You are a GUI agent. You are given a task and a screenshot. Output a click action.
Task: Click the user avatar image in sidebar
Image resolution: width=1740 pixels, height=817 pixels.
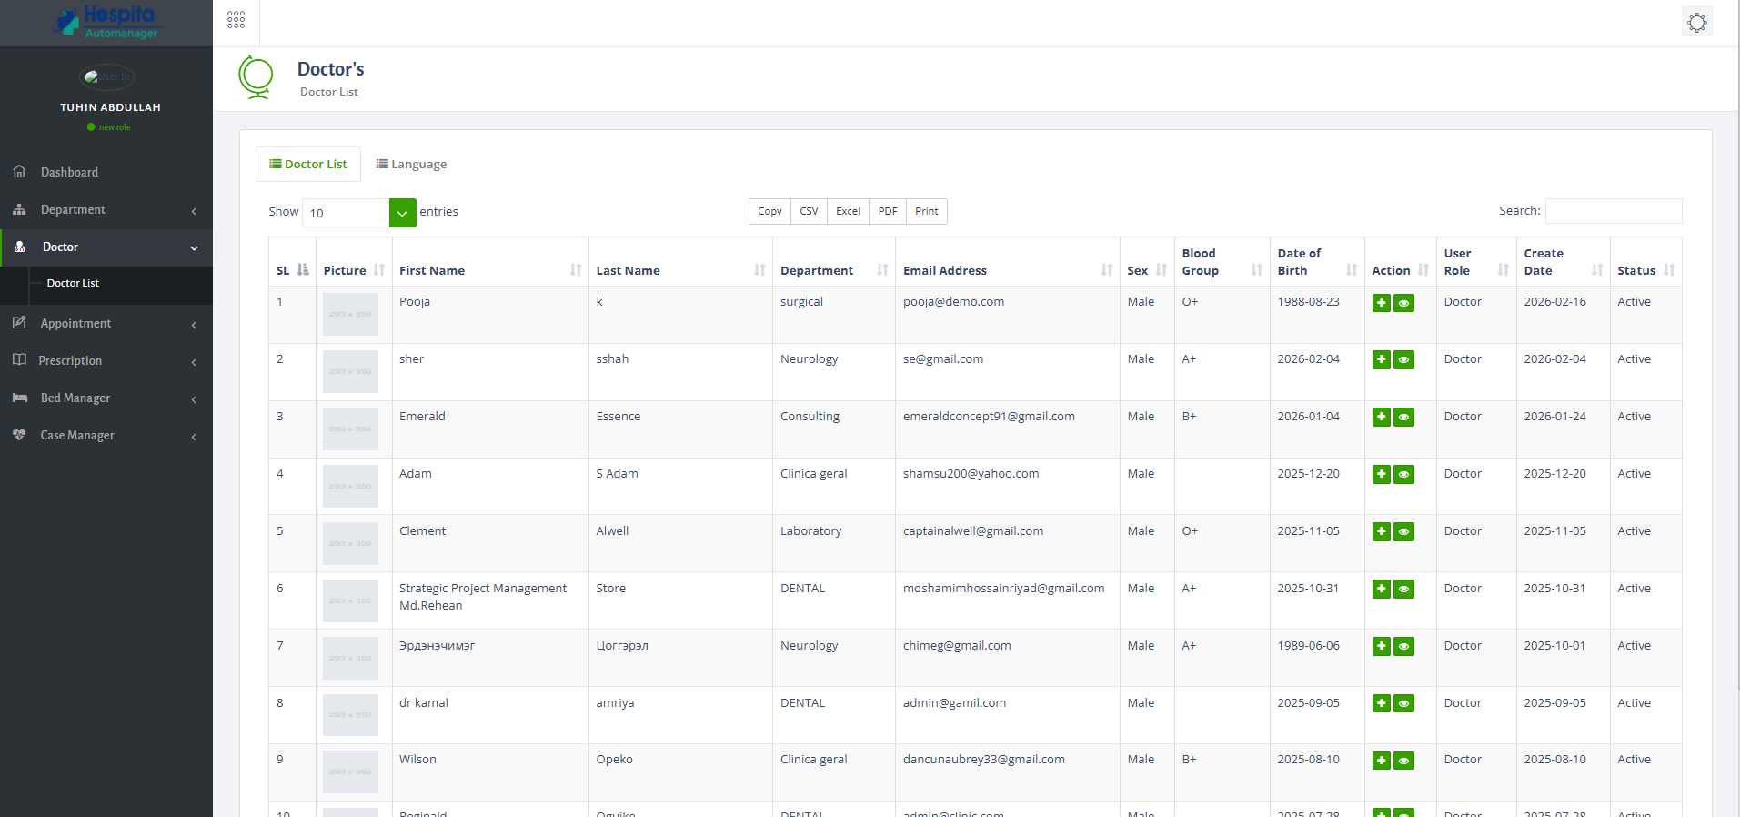click(x=107, y=77)
